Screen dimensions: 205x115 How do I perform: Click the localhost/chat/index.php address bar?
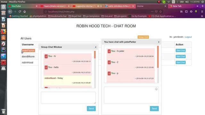tap(97, 11)
